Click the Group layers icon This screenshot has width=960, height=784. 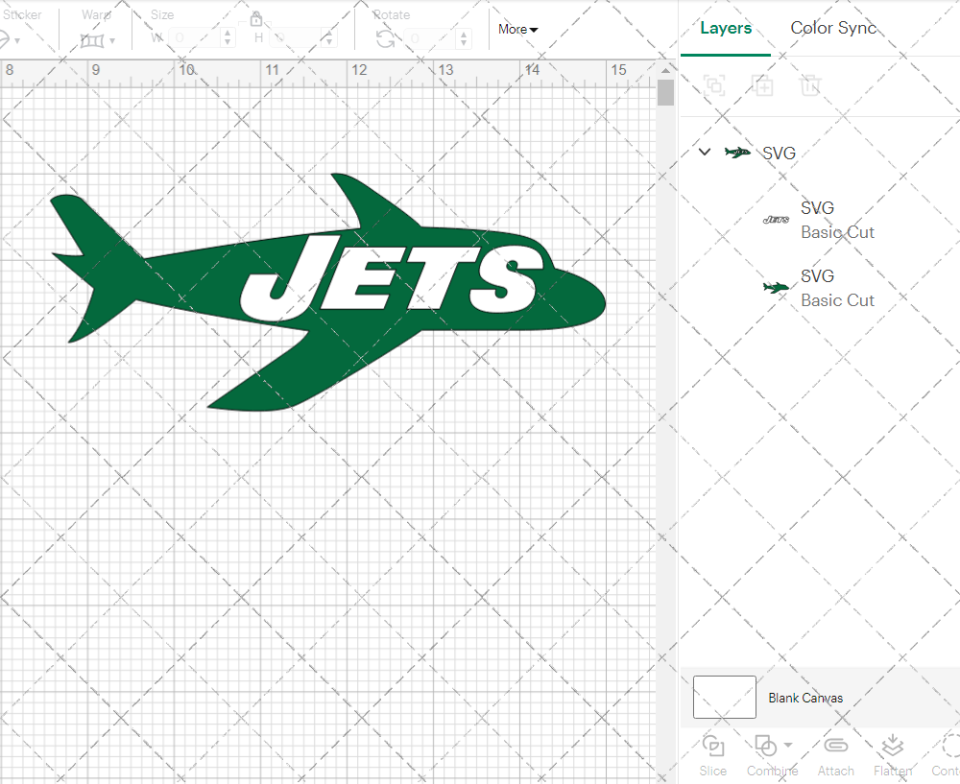(714, 85)
